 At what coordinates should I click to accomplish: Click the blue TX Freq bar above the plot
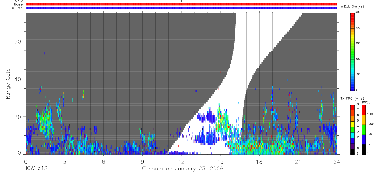[x=181, y=8]
